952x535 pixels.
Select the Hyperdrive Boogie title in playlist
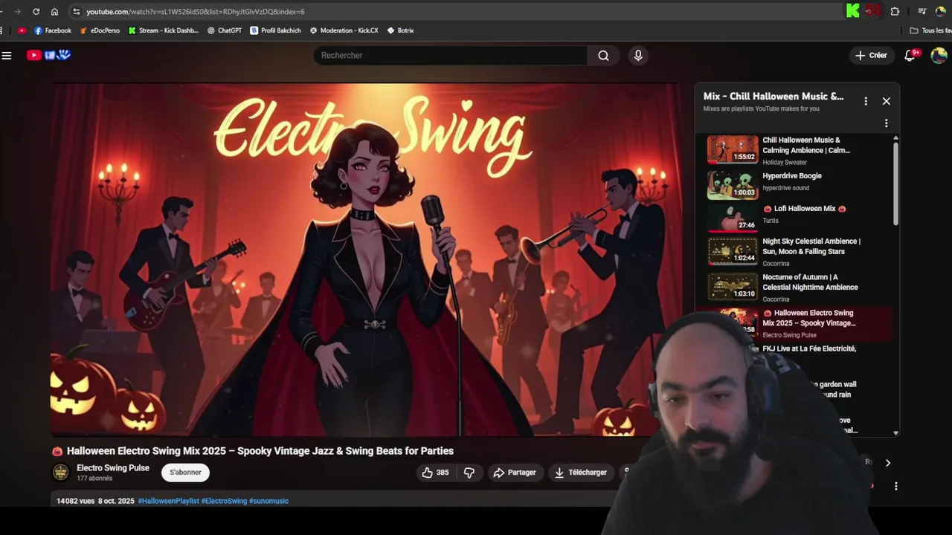[x=792, y=176]
